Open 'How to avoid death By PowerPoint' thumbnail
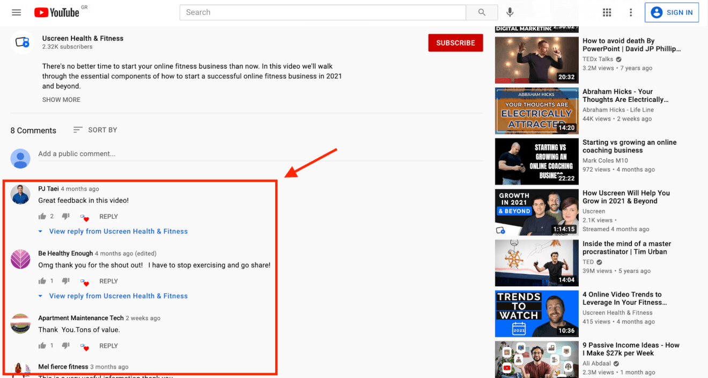The width and height of the screenshot is (708, 378). tap(536, 59)
